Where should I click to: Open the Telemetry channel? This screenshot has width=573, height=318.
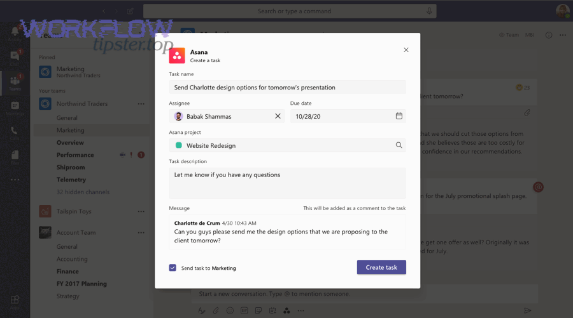coord(71,180)
